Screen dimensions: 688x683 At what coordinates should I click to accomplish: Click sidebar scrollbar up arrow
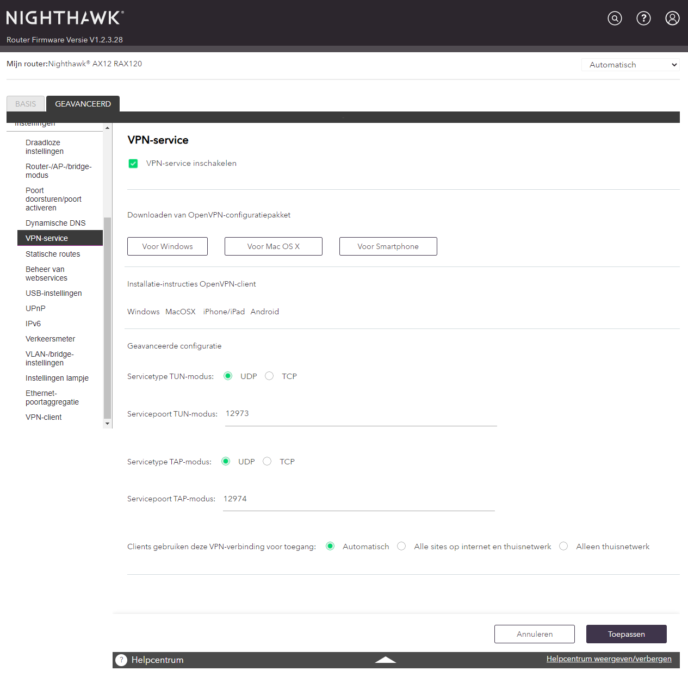click(107, 128)
